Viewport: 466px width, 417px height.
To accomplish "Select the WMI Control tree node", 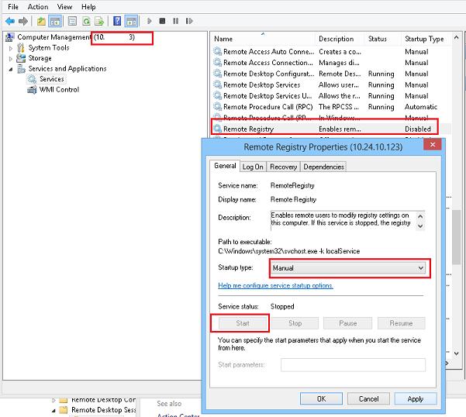I will pos(59,90).
